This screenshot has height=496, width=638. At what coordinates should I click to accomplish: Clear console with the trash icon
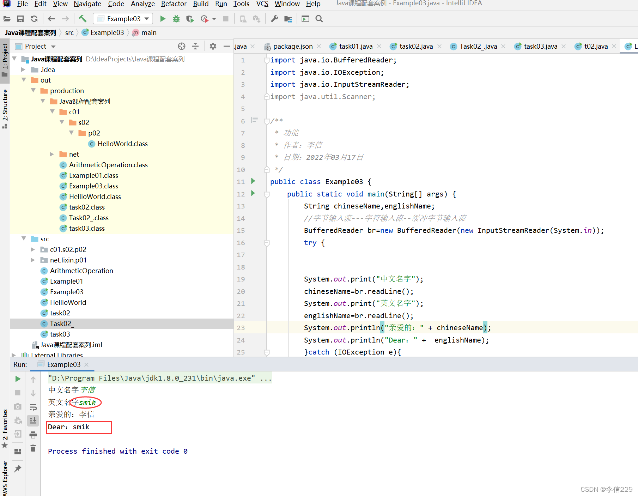(x=33, y=448)
